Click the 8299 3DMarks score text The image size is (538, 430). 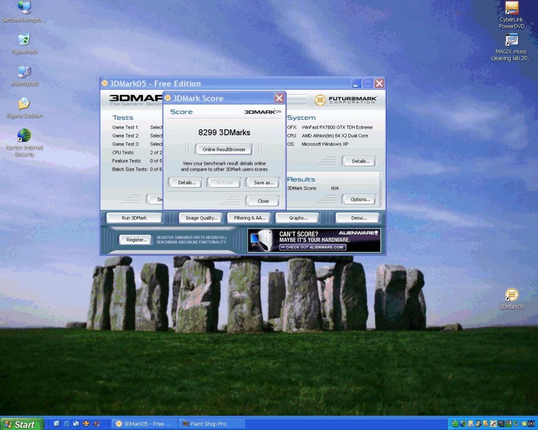click(x=224, y=132)
